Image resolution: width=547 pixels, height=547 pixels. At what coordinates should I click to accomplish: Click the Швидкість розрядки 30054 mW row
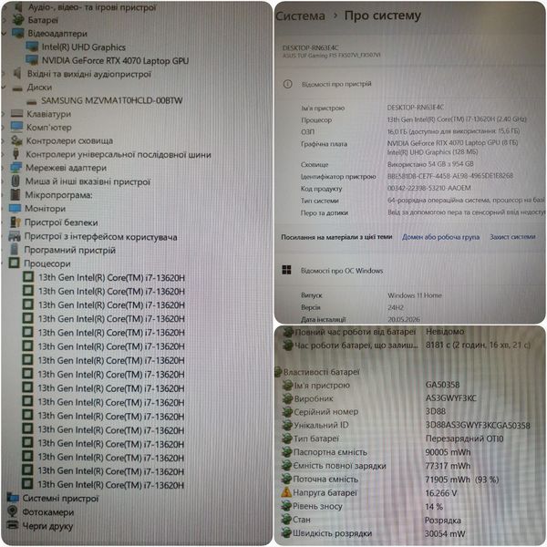pyautogui.click(x=374, y=533)
